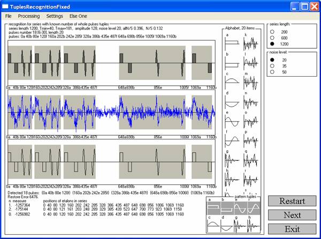
Task: Select alphabet item c half-sine arc
Action: pyautogui.click(x=232, y=83)
